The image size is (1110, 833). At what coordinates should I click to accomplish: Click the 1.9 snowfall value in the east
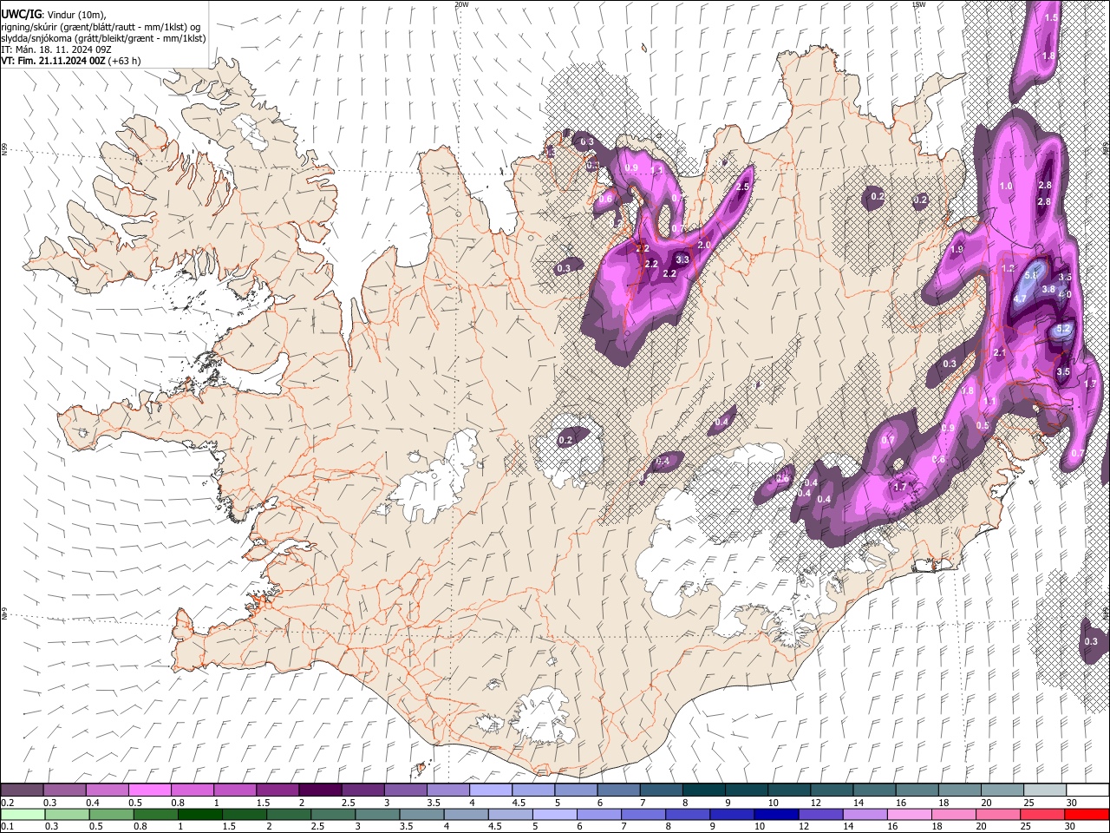tap(957, 249)
